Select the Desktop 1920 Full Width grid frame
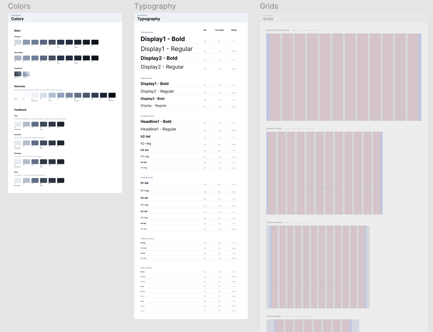Screen dimensions: 433x332 click(344, 77)
